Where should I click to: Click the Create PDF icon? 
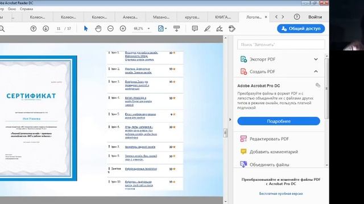point(243,71)
